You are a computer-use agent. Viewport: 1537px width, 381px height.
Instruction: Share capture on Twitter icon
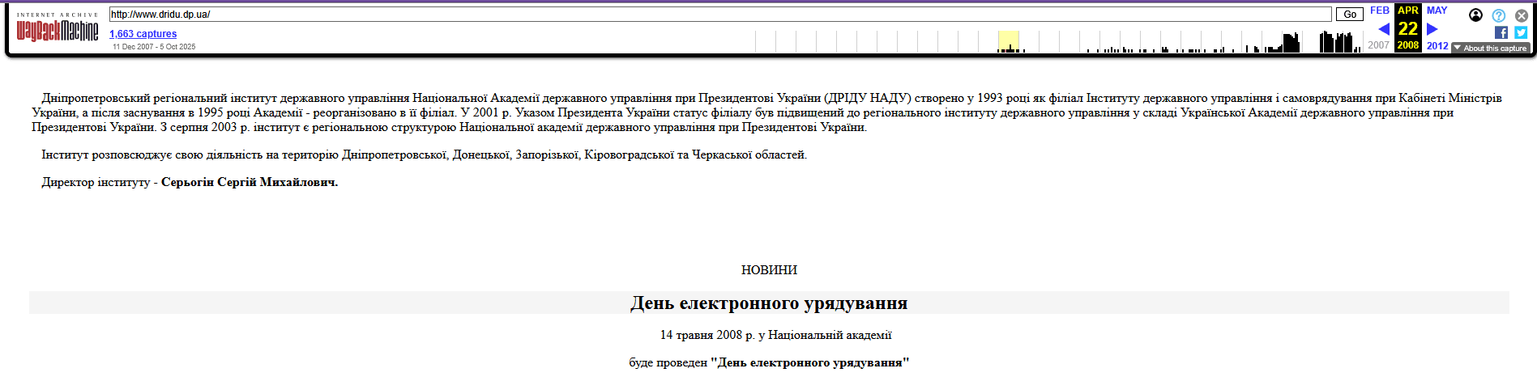(1521, 32)
